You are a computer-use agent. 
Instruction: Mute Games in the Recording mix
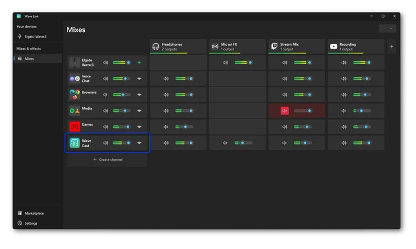click(x=344, y=126)
